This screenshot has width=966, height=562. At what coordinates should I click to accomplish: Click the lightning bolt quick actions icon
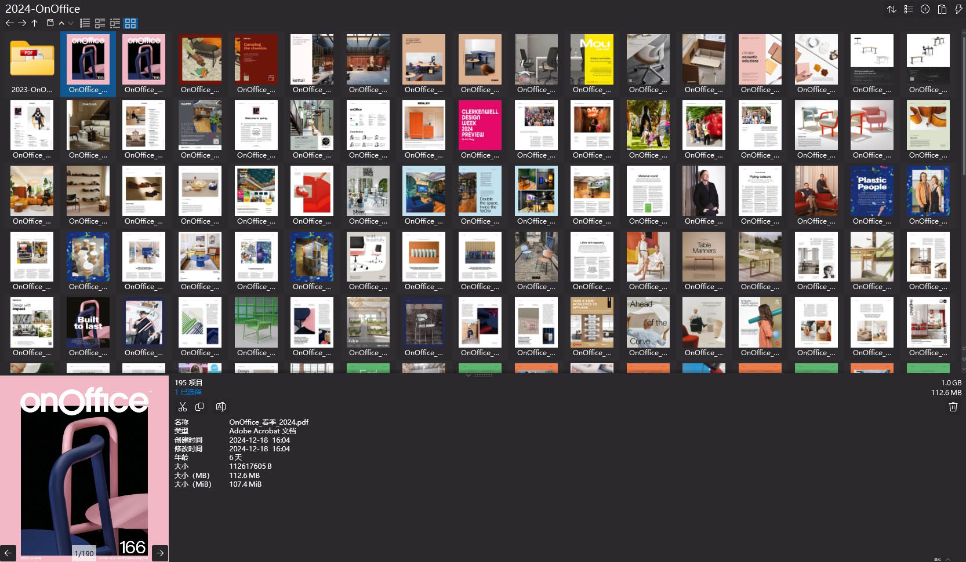pyautogui.click(x=958, y=9)
